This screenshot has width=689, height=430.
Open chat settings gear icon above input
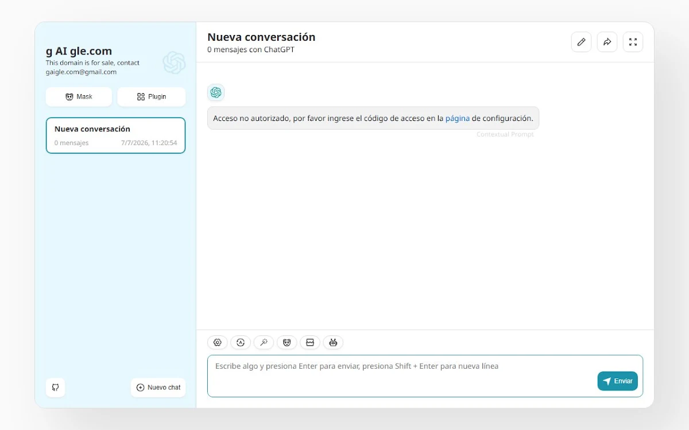(218, 342)
